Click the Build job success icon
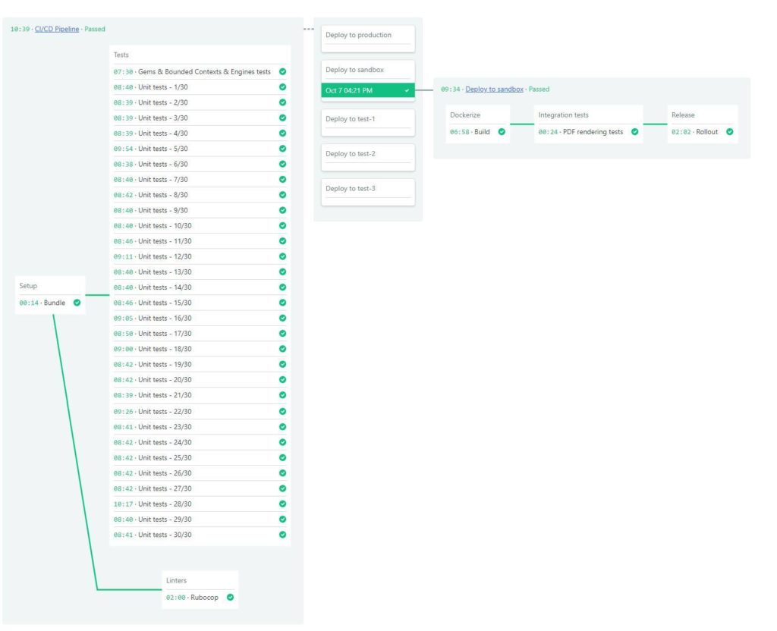This screenshot has width=777, height=631. point(502,132)
